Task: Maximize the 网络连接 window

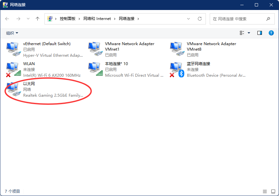Action: point(256,5)
